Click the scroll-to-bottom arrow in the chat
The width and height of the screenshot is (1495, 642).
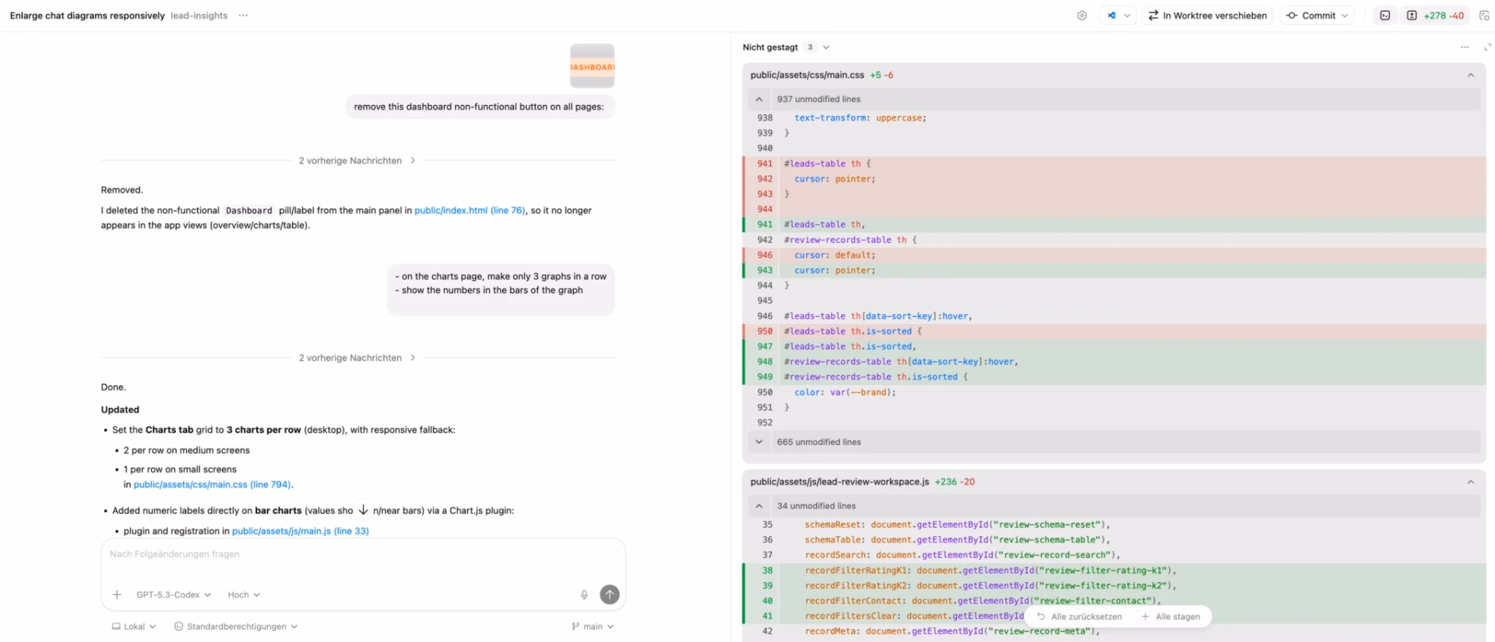[x=363, y=510]
